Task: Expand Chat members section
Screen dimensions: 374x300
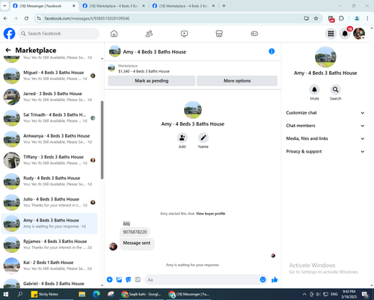Action: (x=325, y=126)
